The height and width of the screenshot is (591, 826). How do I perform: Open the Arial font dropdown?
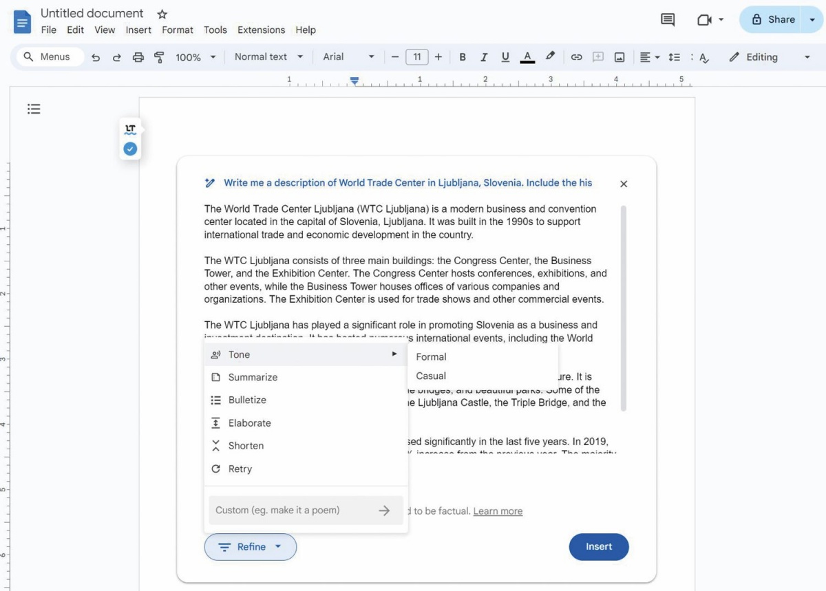(x=349, y=57)
